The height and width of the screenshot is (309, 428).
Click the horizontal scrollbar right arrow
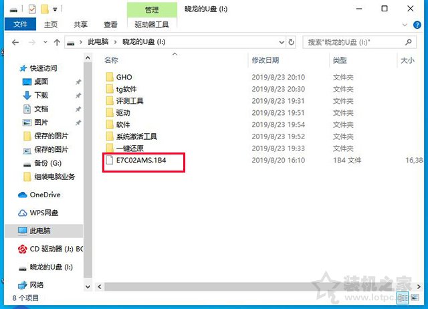(x=419, y=287)
